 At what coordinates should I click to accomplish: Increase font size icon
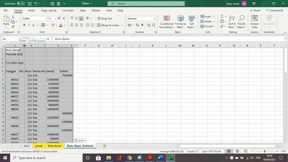click(x=59, y=18)
